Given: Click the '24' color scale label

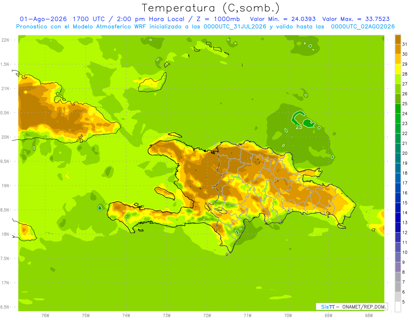Looking at the screenshot, I should (405, 114).
